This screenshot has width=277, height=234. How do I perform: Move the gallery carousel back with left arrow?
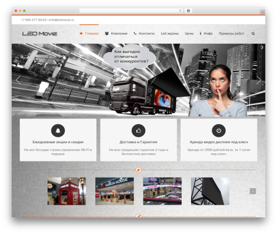tap(24, 191)
